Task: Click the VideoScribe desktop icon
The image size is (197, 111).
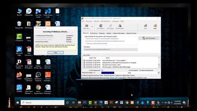Action: pos(29,12)
